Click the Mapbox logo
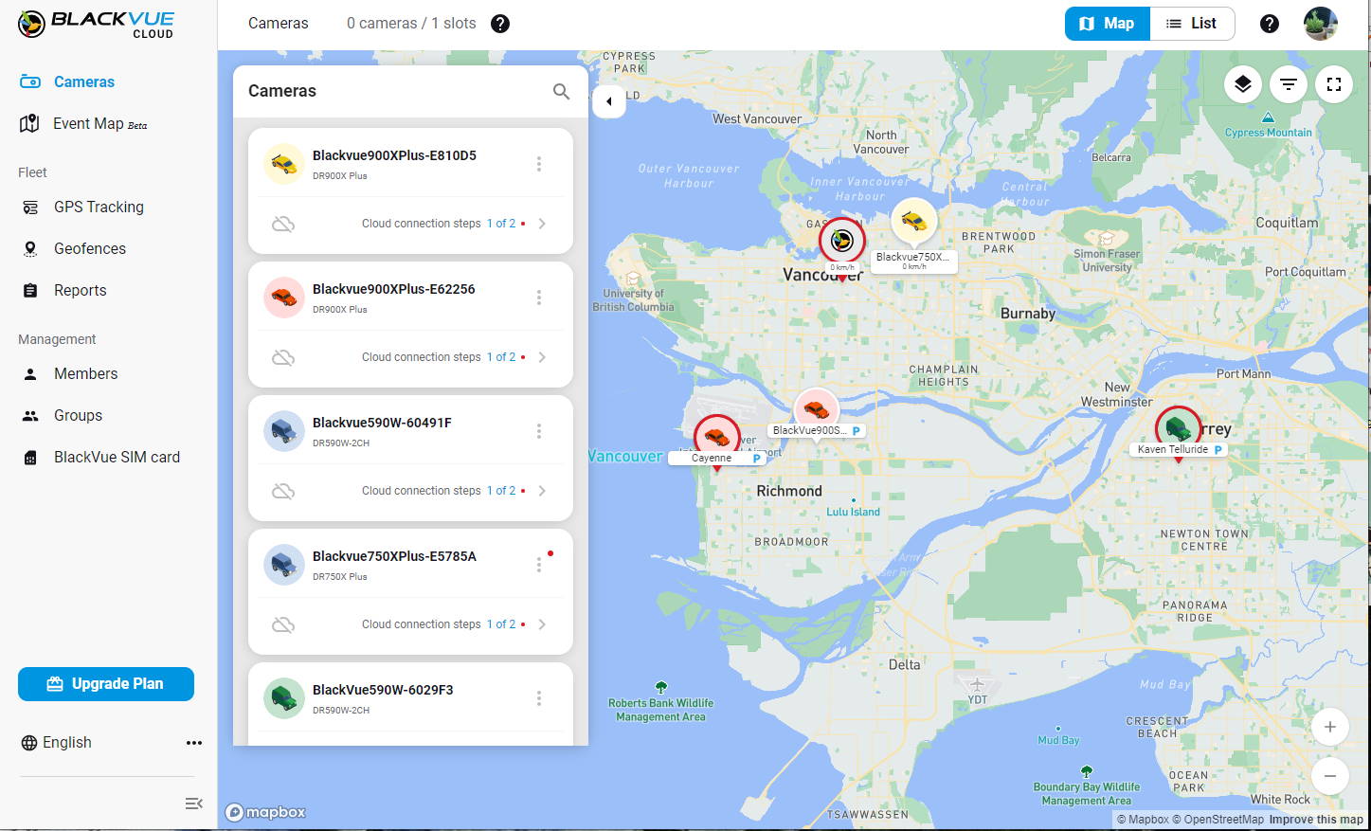 265,812
